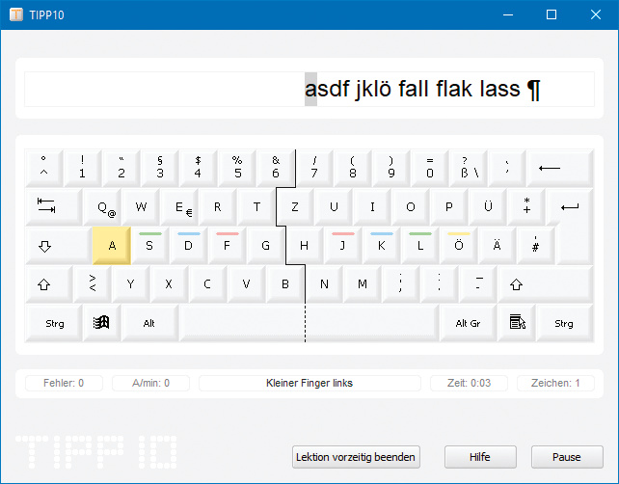619x484 pixels.
Task: Click the J key with red marker
Action: [x=342, y=246]
